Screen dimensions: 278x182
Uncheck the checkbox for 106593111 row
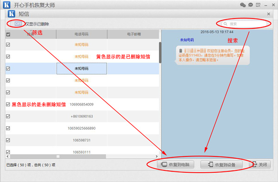pos(8,152)
